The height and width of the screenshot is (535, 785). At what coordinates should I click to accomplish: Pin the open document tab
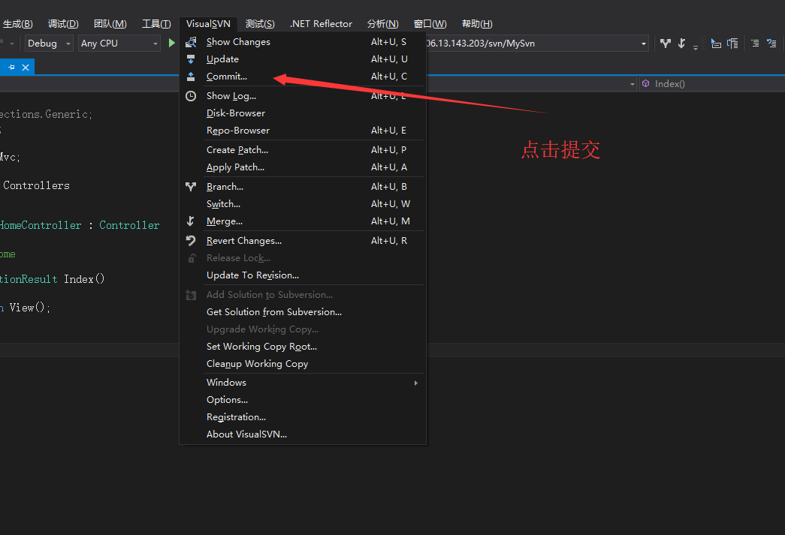pyautogui.click(x=11, y=67)
